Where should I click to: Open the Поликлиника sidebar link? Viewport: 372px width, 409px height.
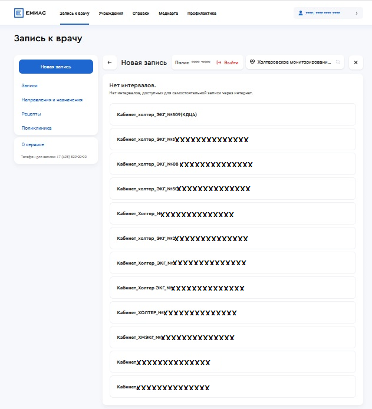(x=37, y=128)
